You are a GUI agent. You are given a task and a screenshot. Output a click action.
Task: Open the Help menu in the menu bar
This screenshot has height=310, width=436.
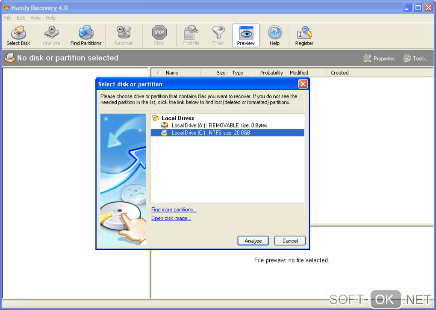[x=50, y=18]
